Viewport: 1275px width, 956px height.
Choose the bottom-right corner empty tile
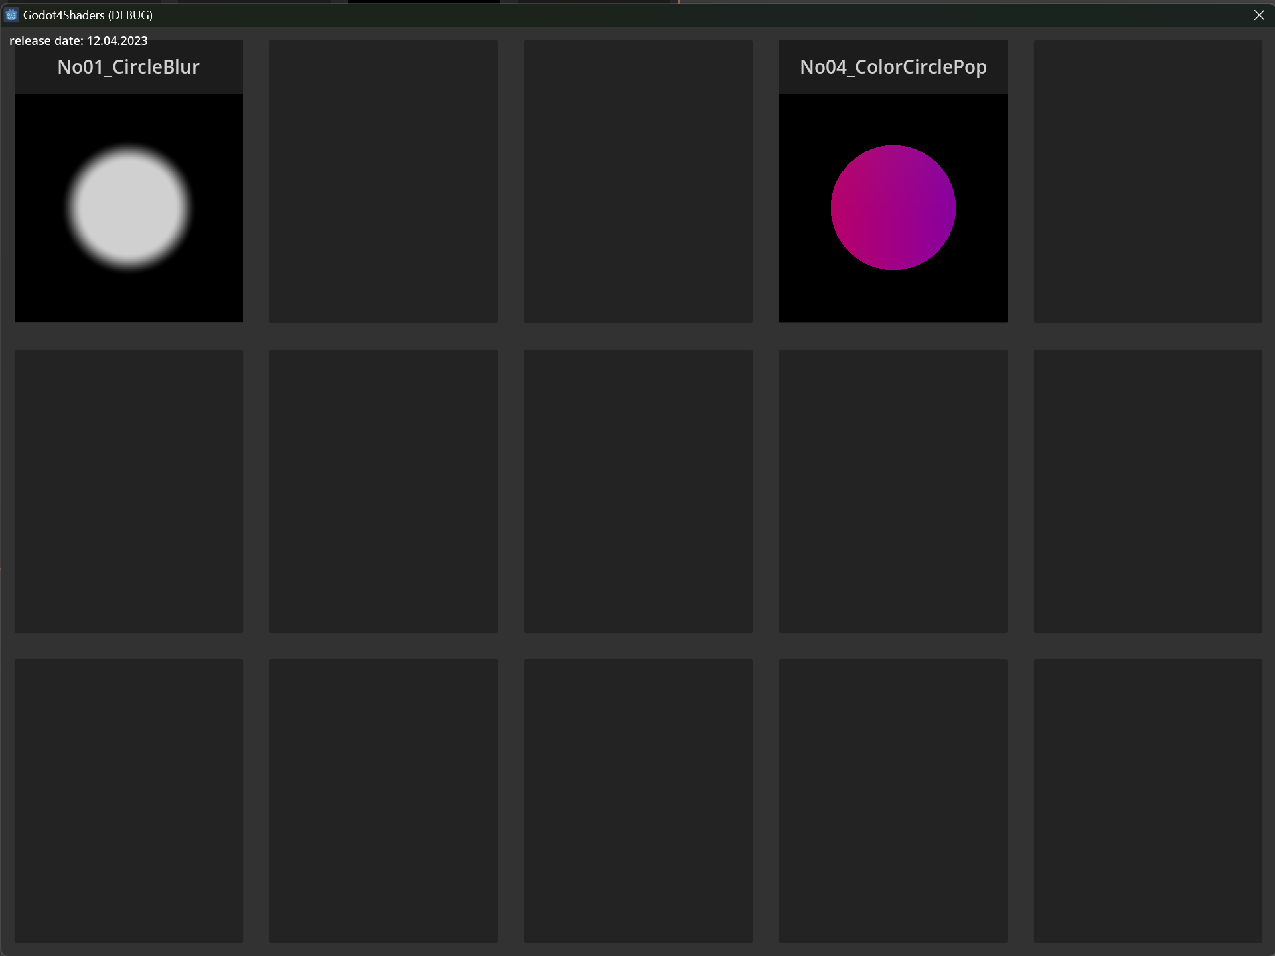tap(1148, 800)
